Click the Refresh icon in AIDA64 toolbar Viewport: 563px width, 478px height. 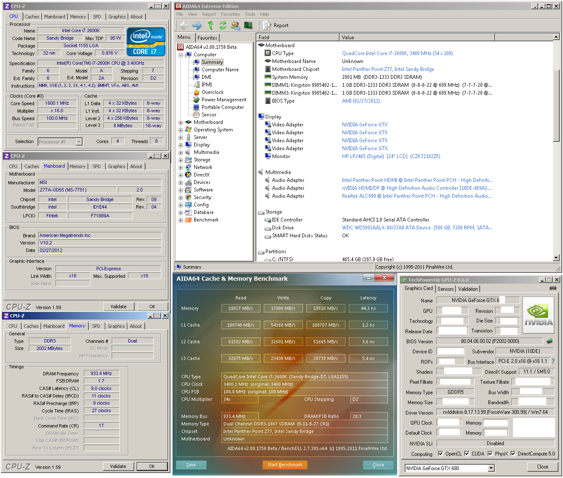pyautogui.click(x=223, y=25)
